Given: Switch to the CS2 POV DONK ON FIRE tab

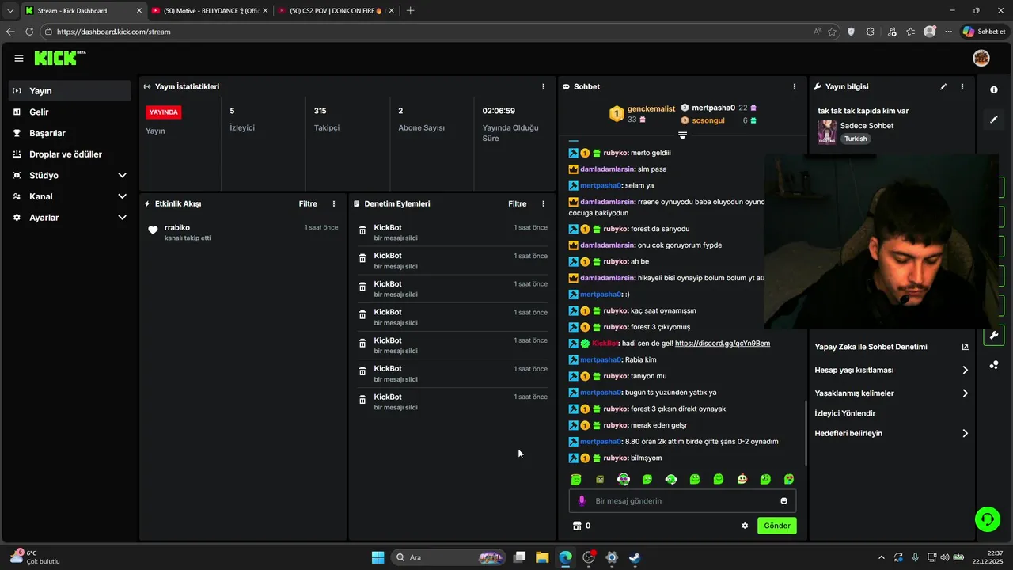Looking at the screenshot, I should tap(336, 11).
